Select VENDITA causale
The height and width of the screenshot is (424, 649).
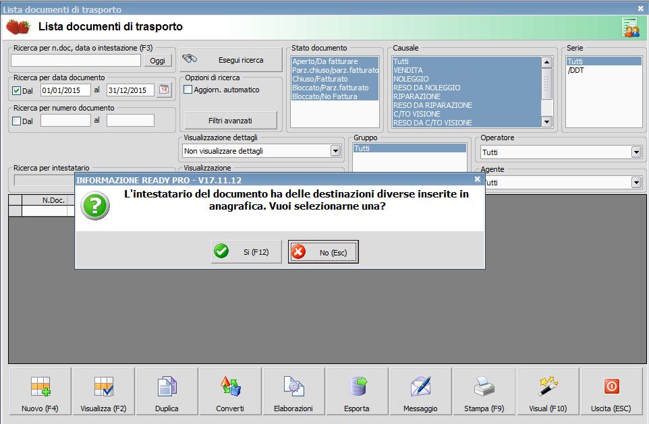[466, 70]
